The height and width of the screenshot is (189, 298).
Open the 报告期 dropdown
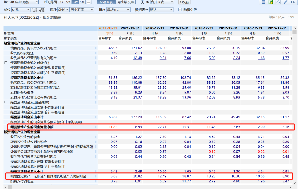tap(26, 2)
